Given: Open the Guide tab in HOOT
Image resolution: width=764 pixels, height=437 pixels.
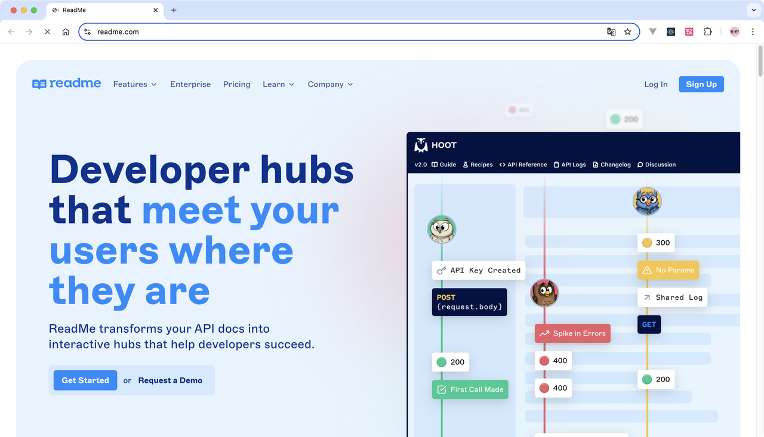Looking at the screenshot, I should click(444, 165).
